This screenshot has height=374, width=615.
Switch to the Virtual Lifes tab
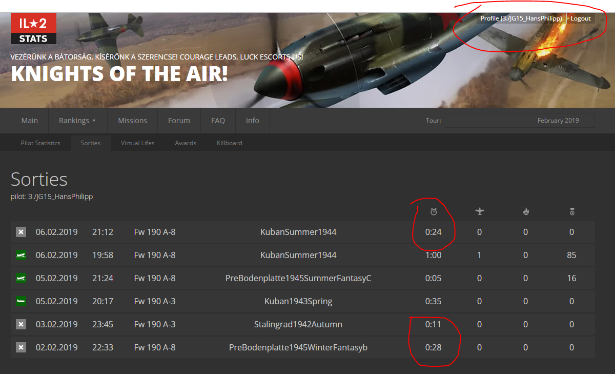(137, 143)
